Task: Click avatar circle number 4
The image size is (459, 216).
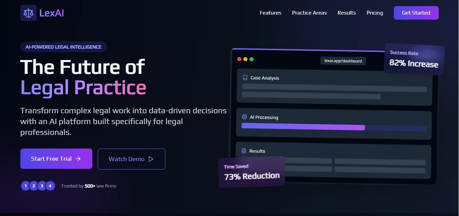Action: click(50, 186)
